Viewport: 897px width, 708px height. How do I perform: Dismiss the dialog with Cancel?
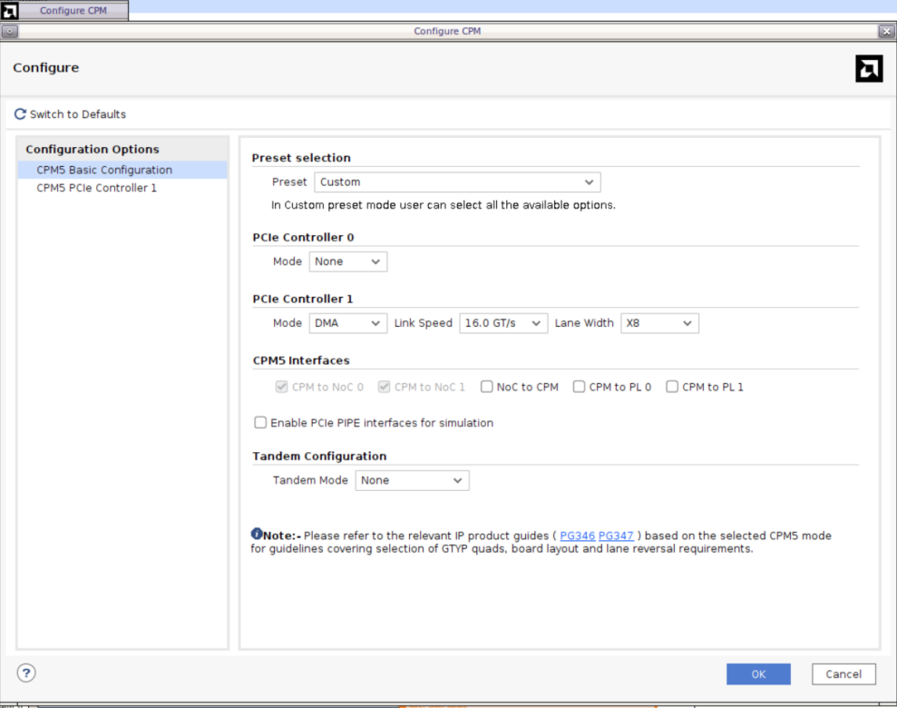pyautogui.click(x=843, y=674)
